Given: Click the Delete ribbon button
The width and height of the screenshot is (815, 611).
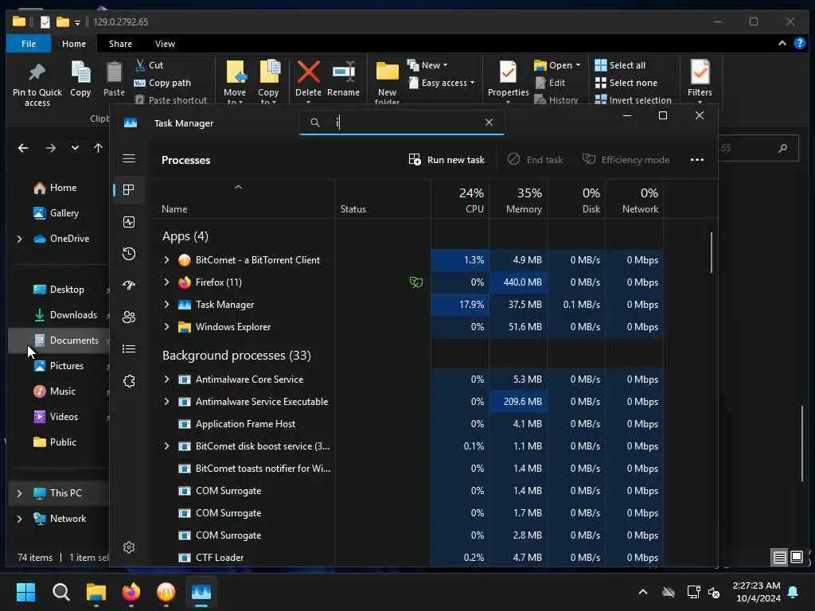Looking at the screenshot, I should click(x=308, y=81).
